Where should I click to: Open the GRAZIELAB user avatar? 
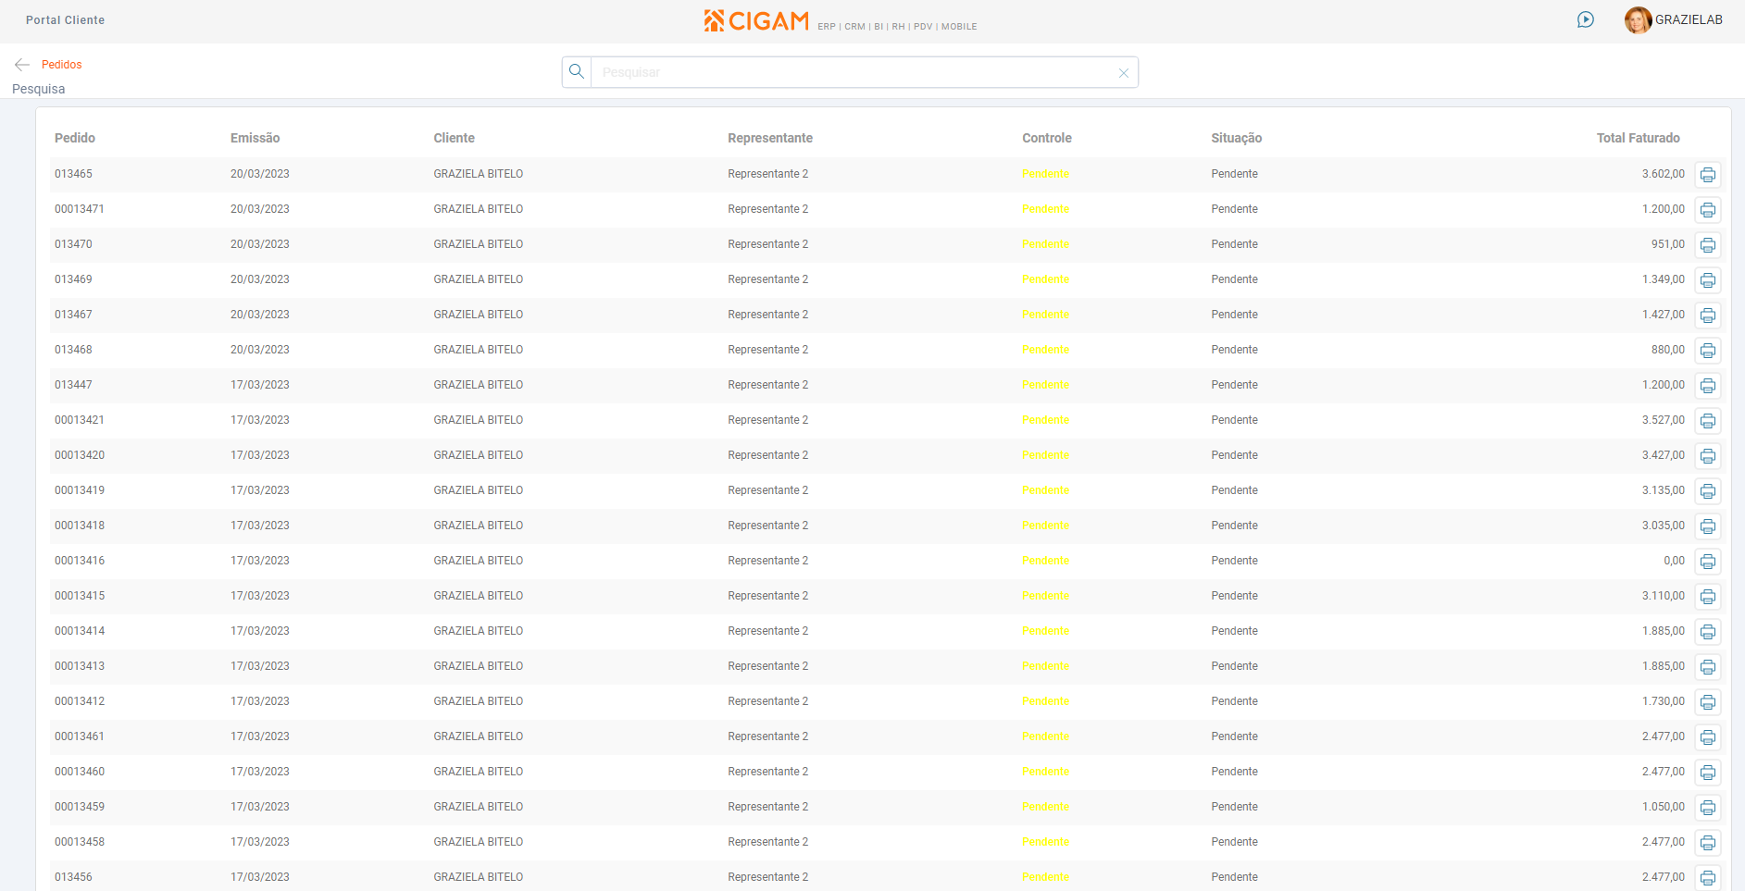1637,19
